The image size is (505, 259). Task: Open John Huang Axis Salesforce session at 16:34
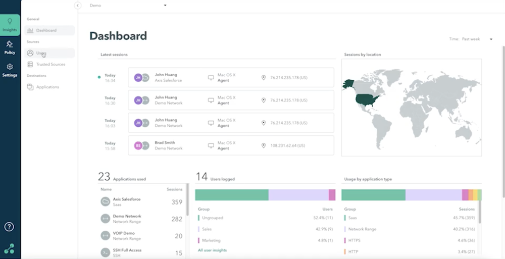click(x=231, y=78)
